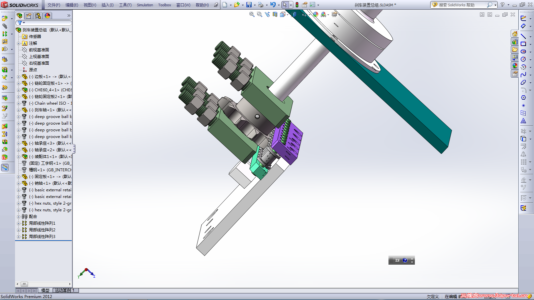This screenshot has height=300, width=534.
Task: Undo the last action
Action: (273, 5)
